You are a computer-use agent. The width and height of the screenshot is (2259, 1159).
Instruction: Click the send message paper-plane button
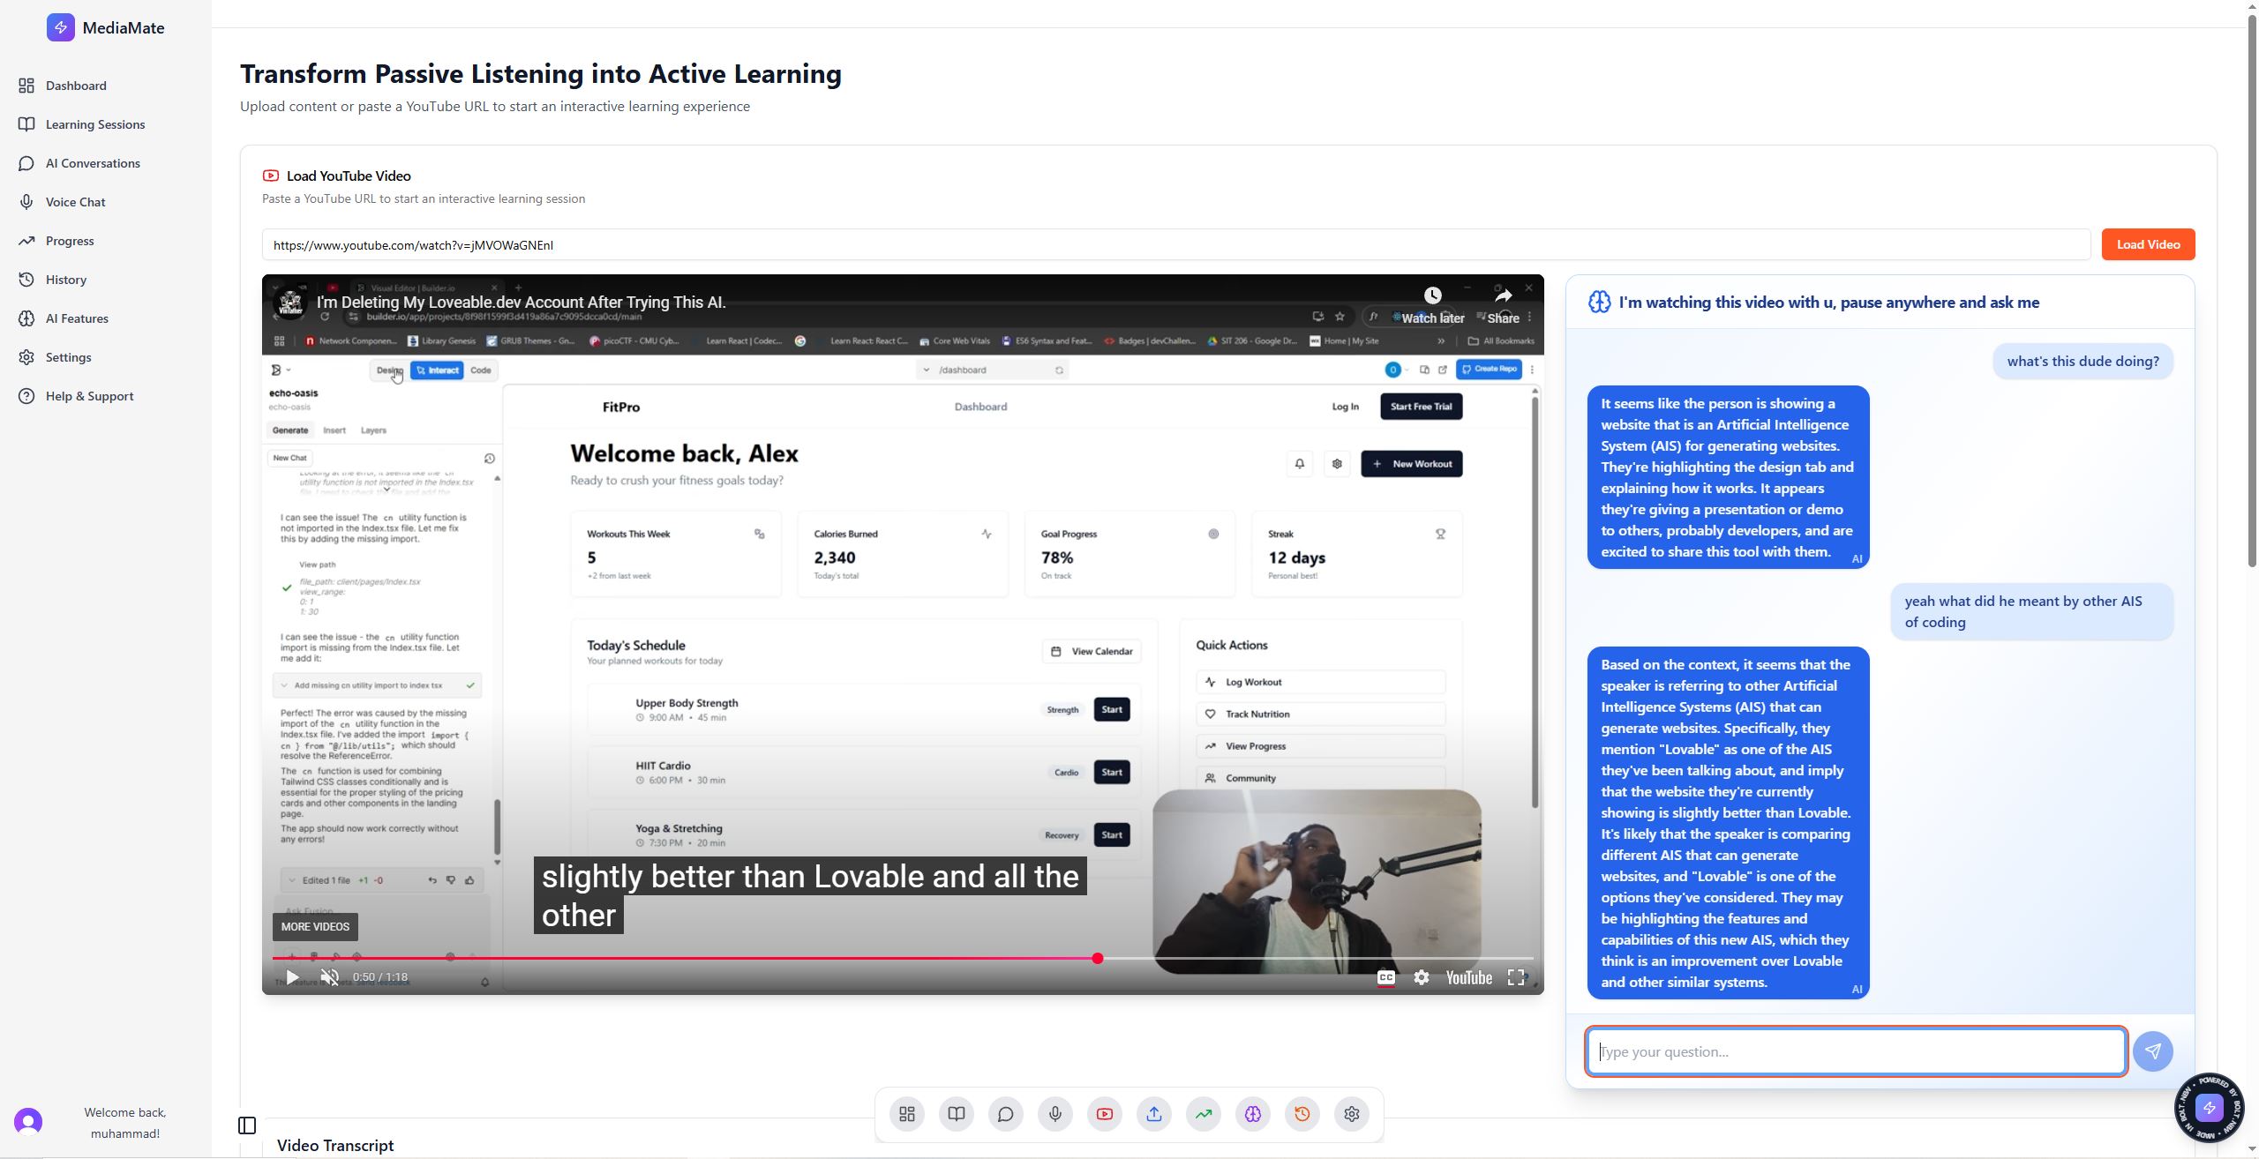click(2152, 1051)
